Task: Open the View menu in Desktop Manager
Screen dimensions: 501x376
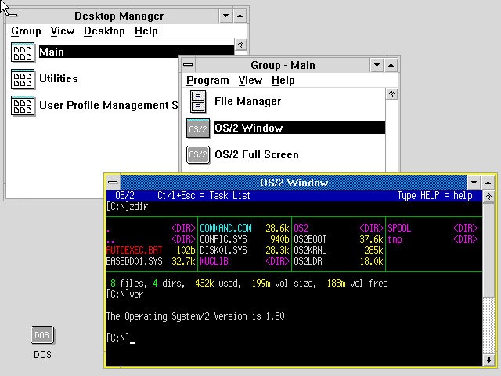Action: pyautogui.click(x=63, y=31)
